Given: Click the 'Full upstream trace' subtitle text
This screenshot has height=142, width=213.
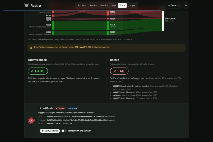Looking at the screenshot, I should (x=132, y=64).
